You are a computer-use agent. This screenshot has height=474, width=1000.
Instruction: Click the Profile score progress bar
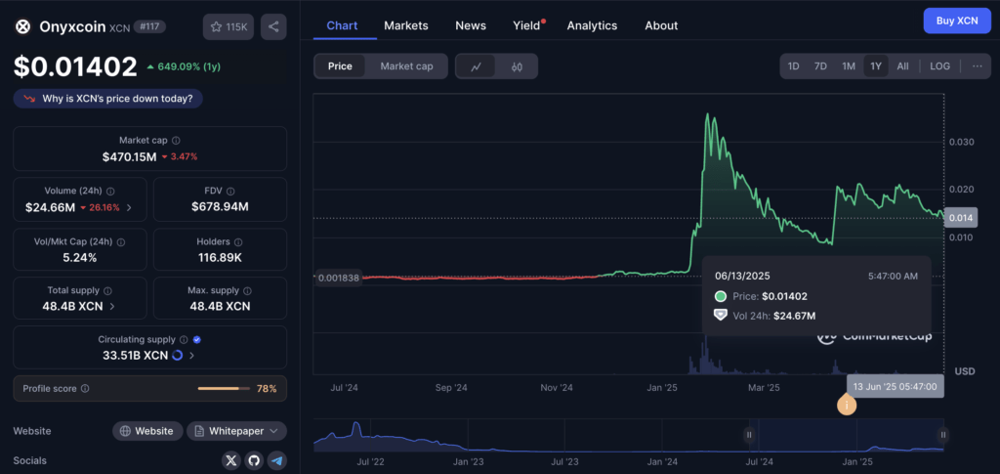click(x=223, y=389)
